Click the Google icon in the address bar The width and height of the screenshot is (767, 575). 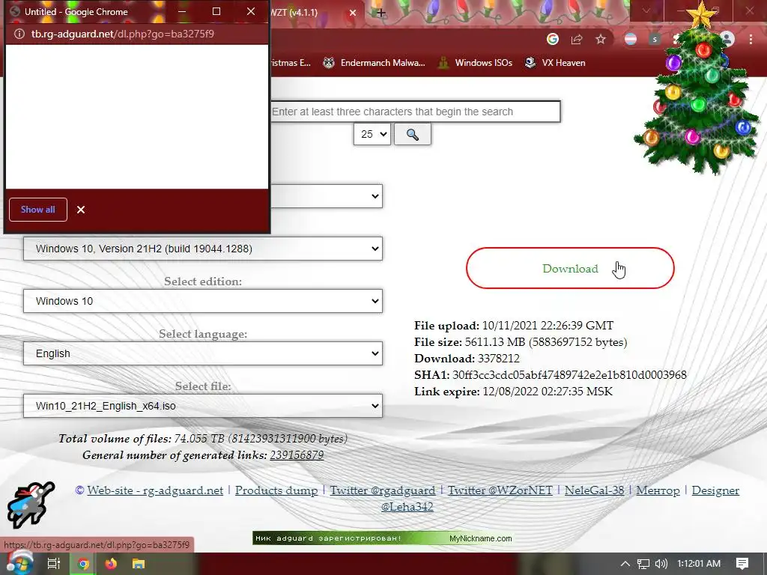553,39
